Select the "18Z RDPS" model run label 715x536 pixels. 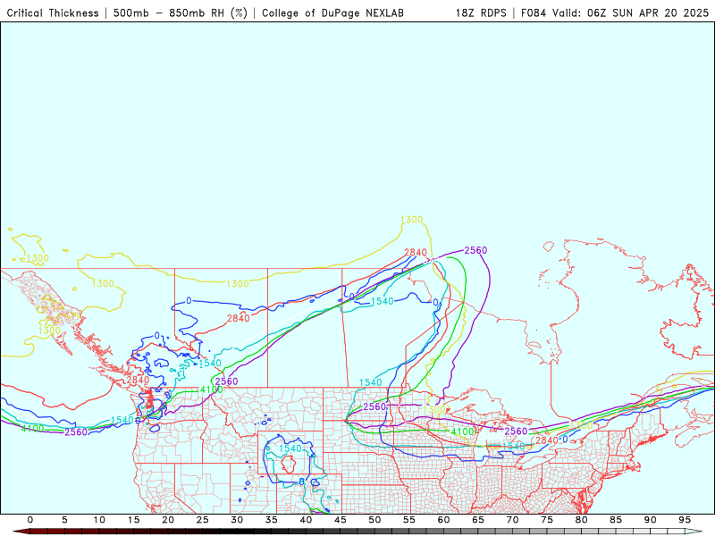(x=481, y=13)
